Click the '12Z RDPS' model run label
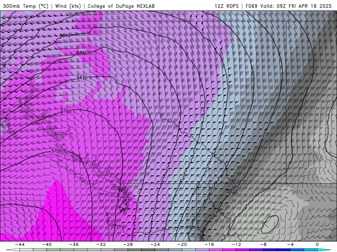This screenshot has width=337, height=252. (227, 6)
